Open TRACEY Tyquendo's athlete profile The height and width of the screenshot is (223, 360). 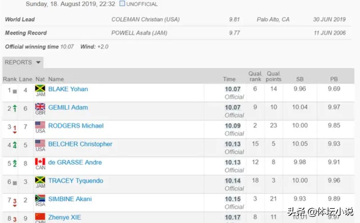tap(76, 181)
